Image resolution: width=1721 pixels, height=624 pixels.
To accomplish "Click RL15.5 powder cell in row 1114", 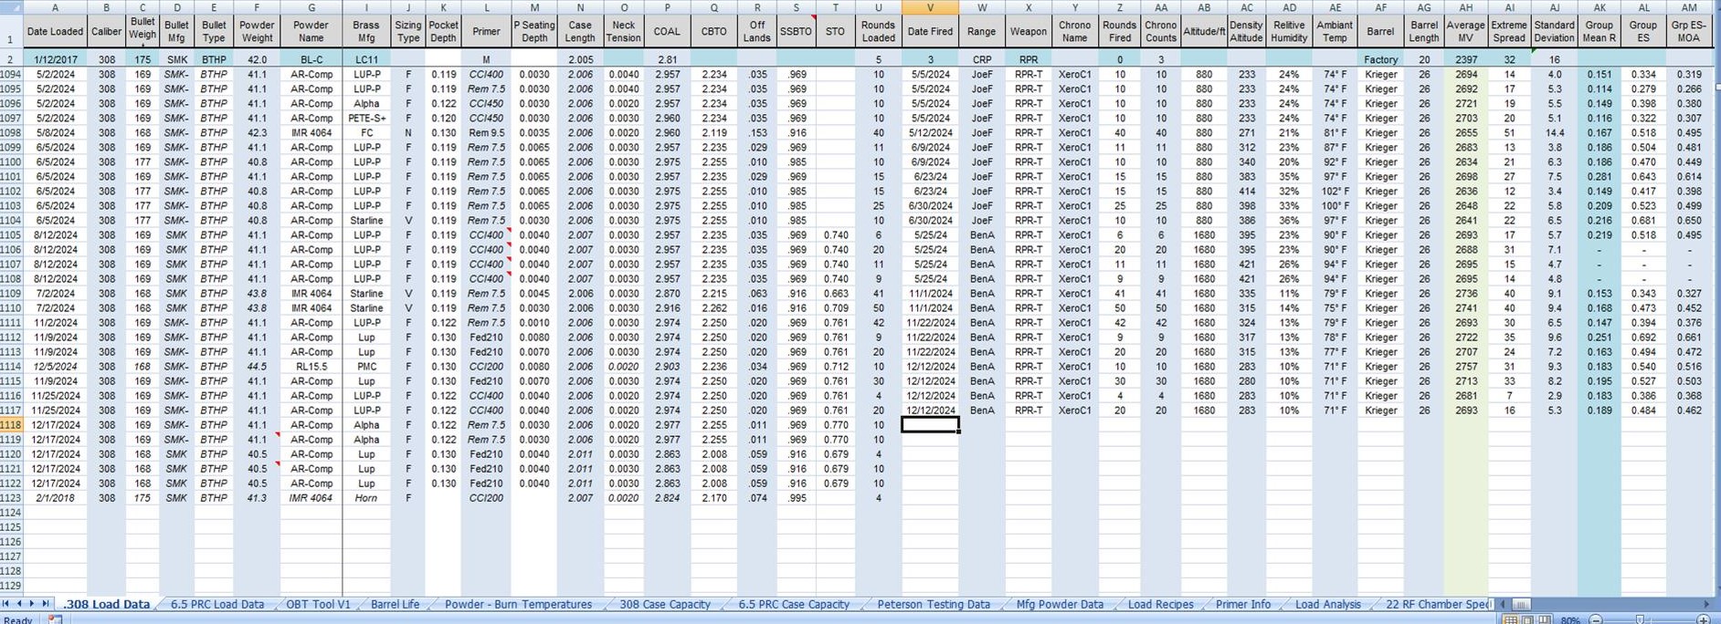I will click(x=311, y=367).
